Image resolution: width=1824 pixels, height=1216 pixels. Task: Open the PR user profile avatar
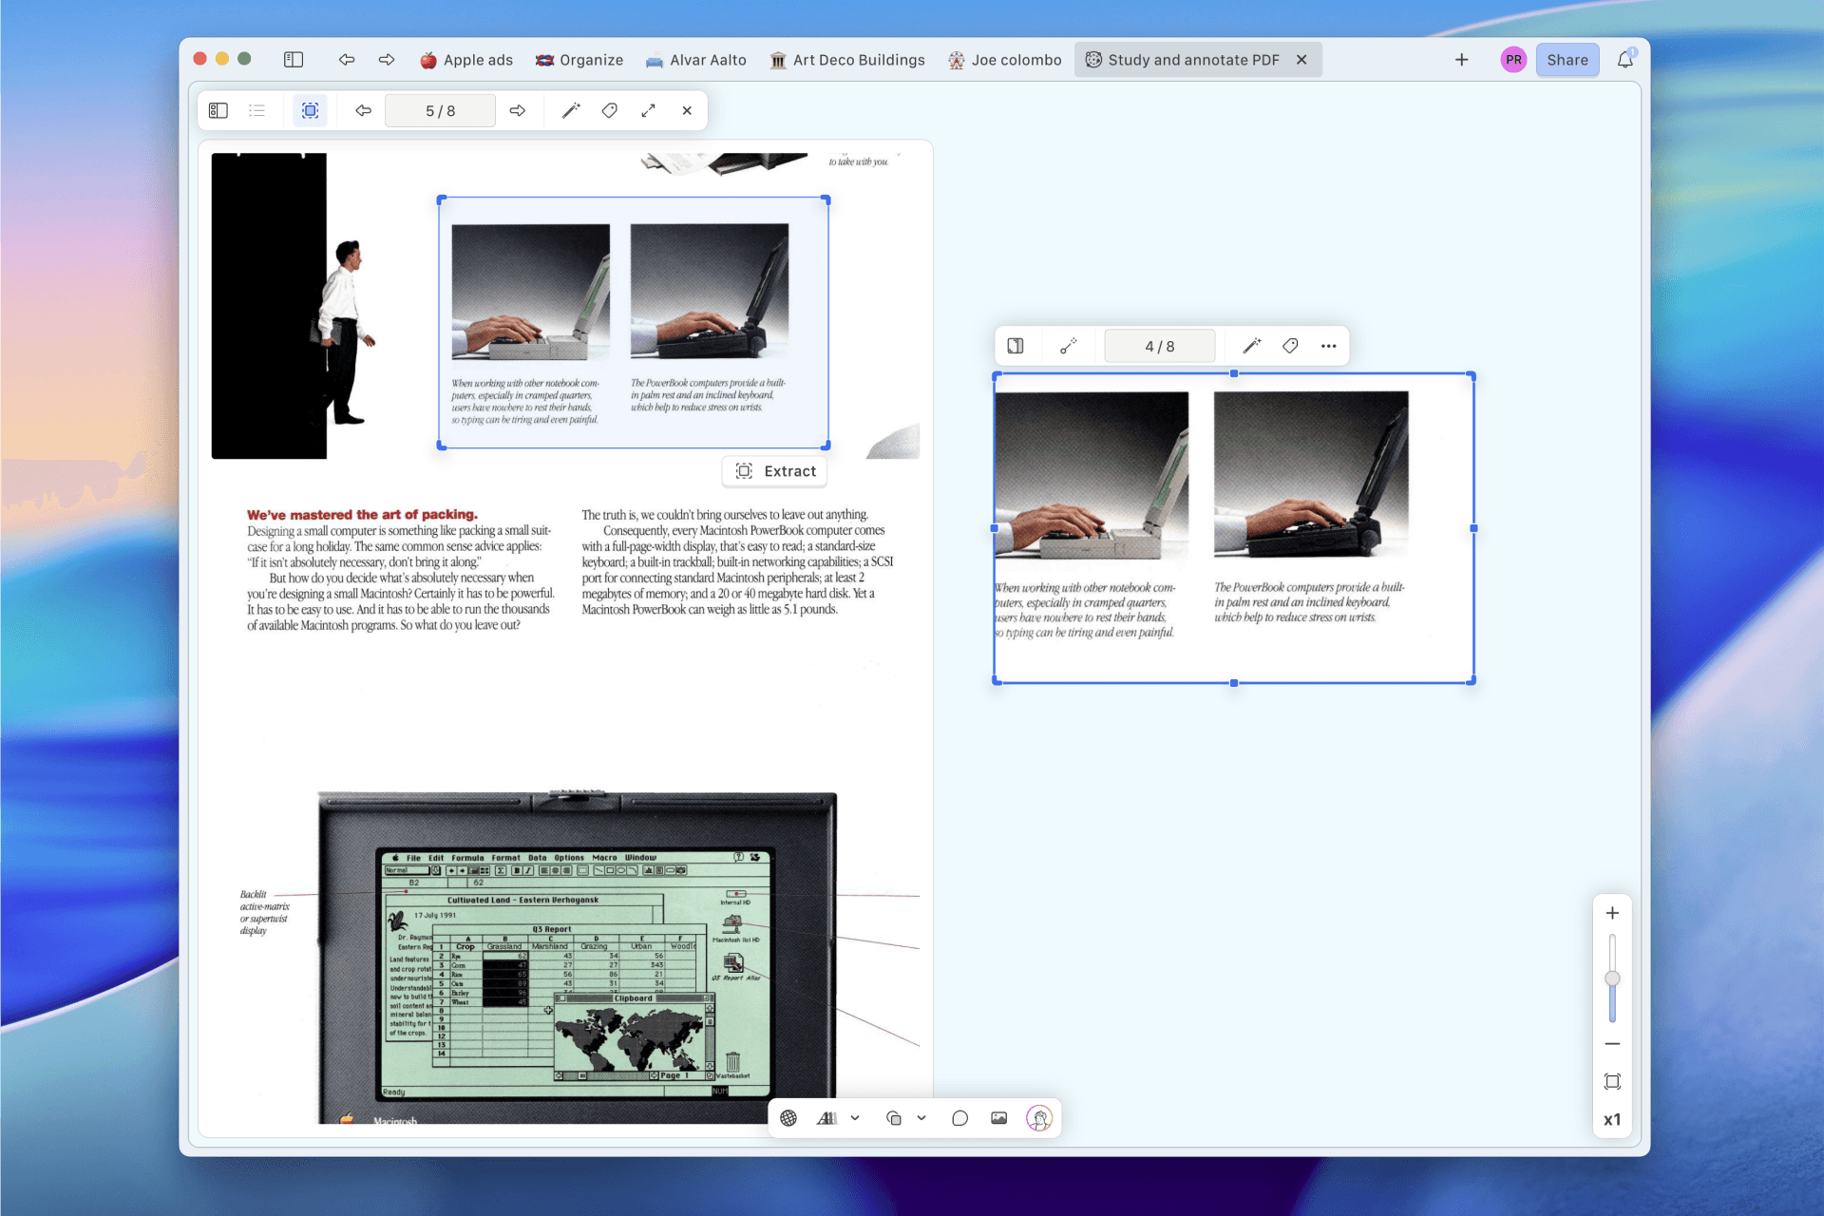click(1513, 60)
